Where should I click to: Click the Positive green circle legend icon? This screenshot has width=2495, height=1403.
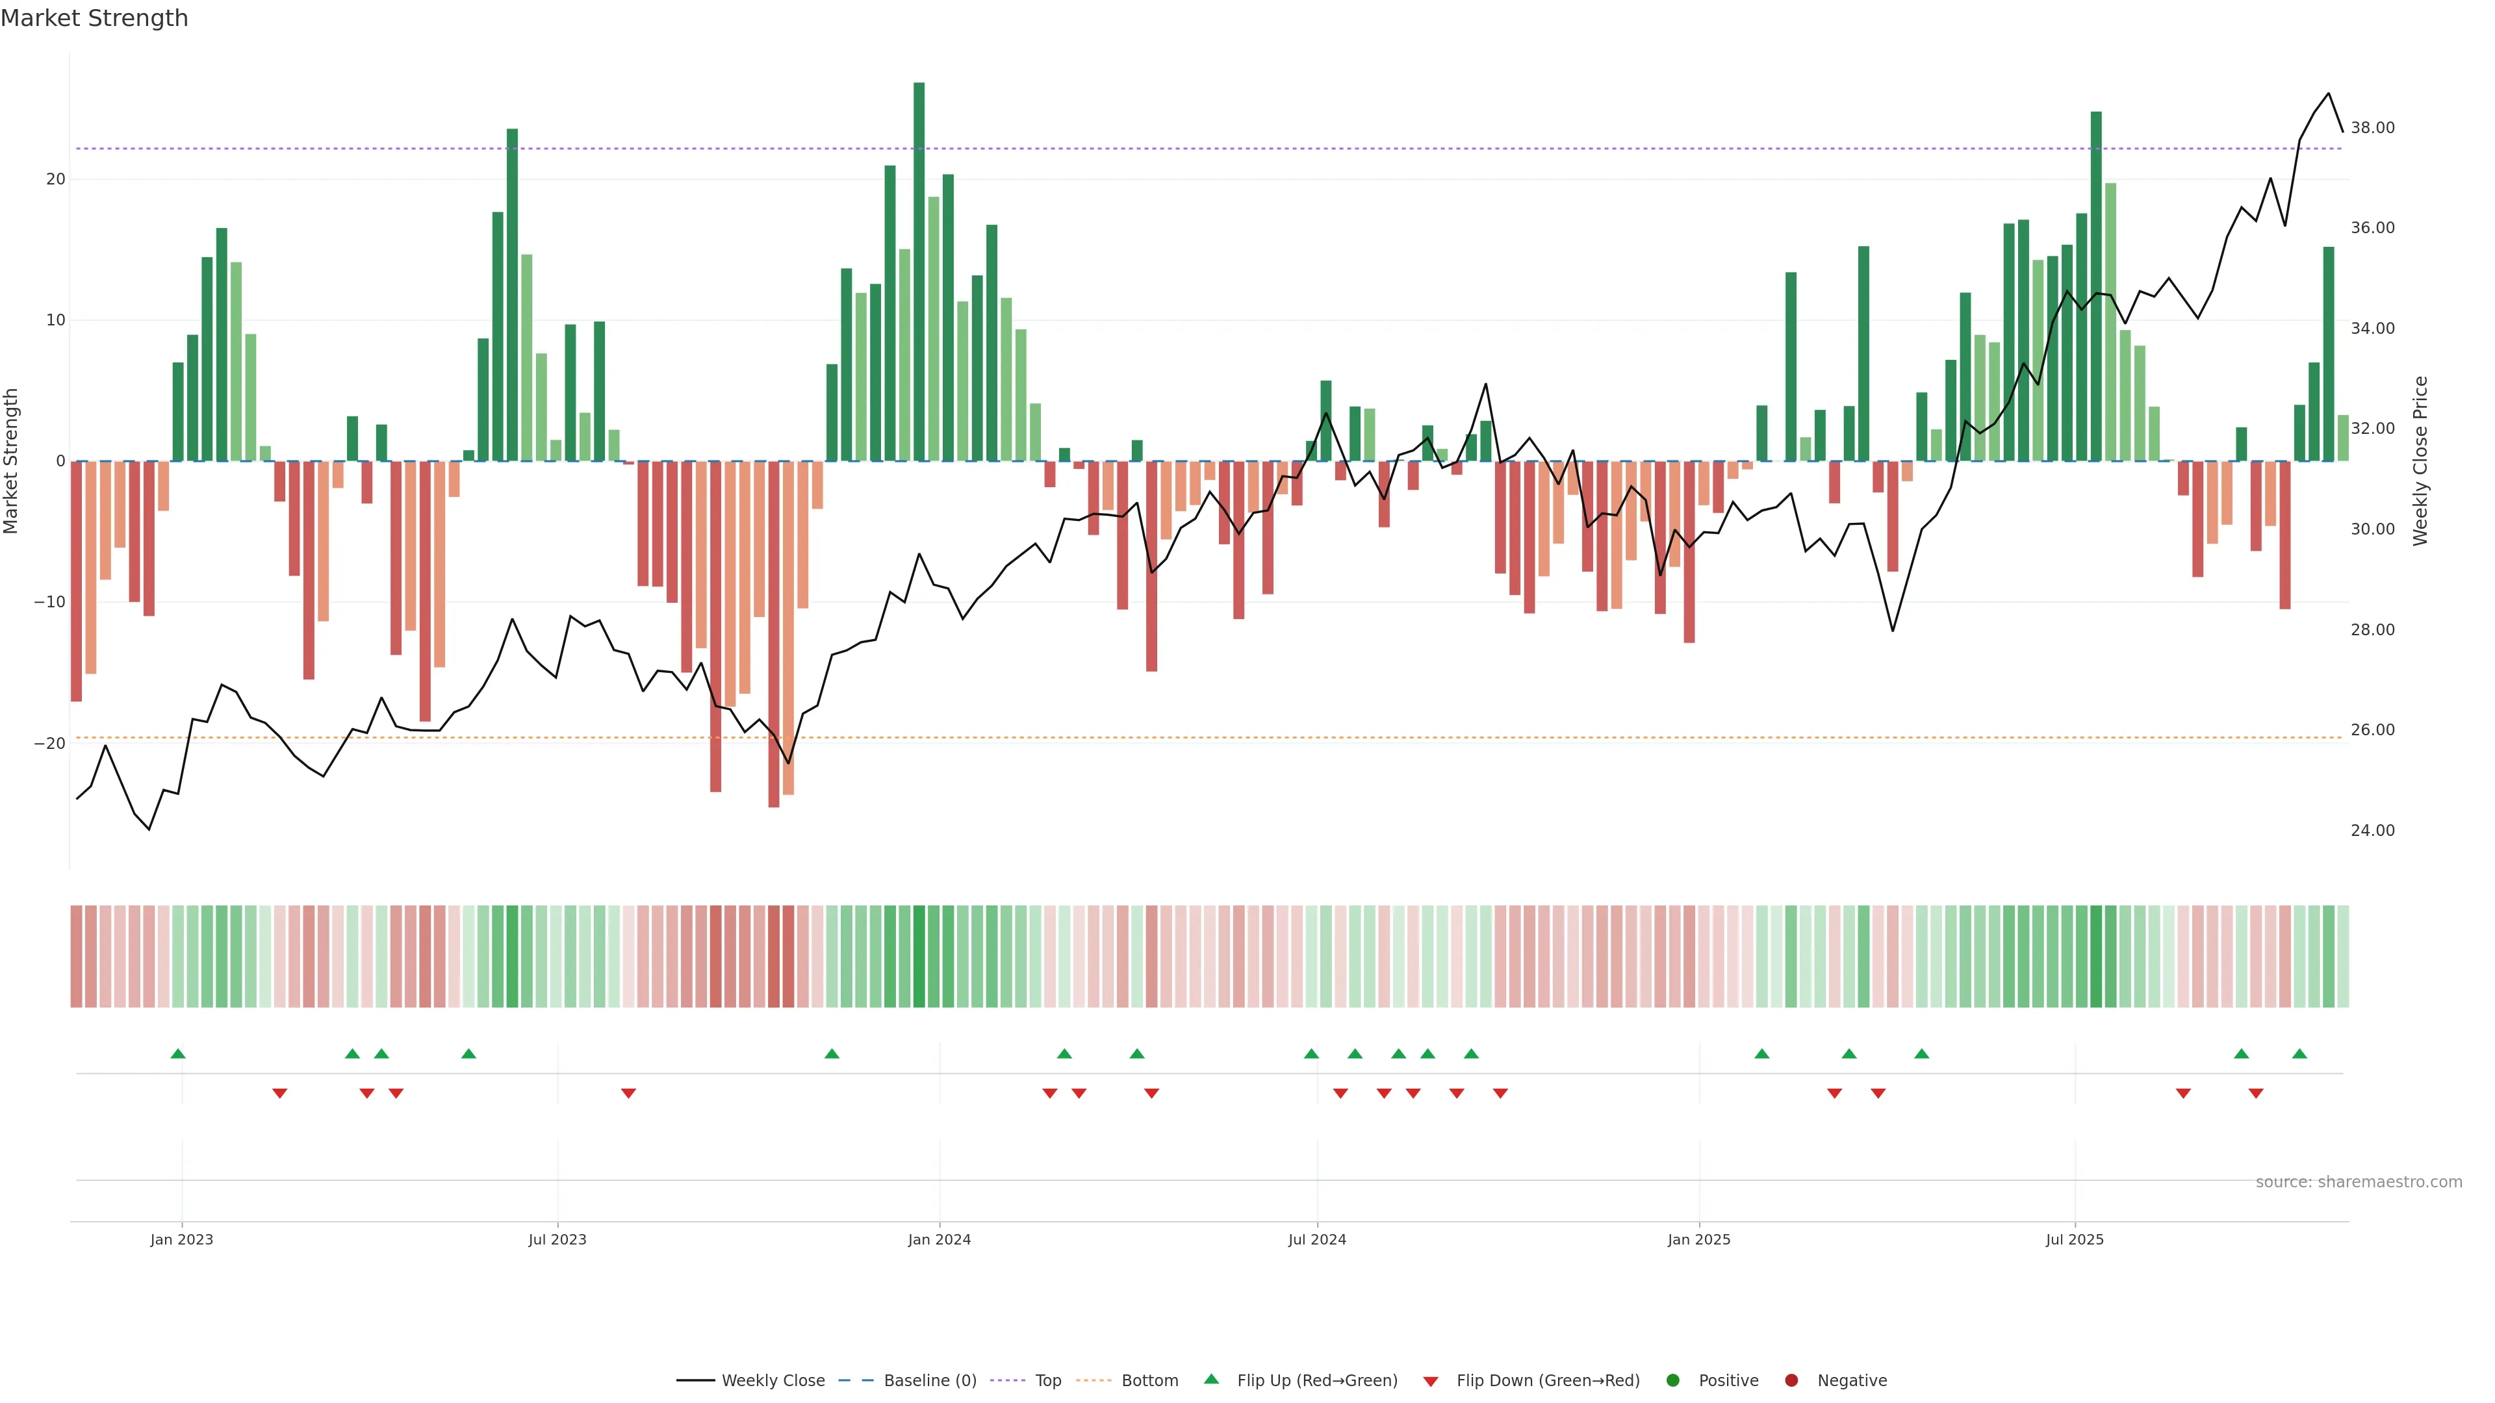coord(1672,1381)
